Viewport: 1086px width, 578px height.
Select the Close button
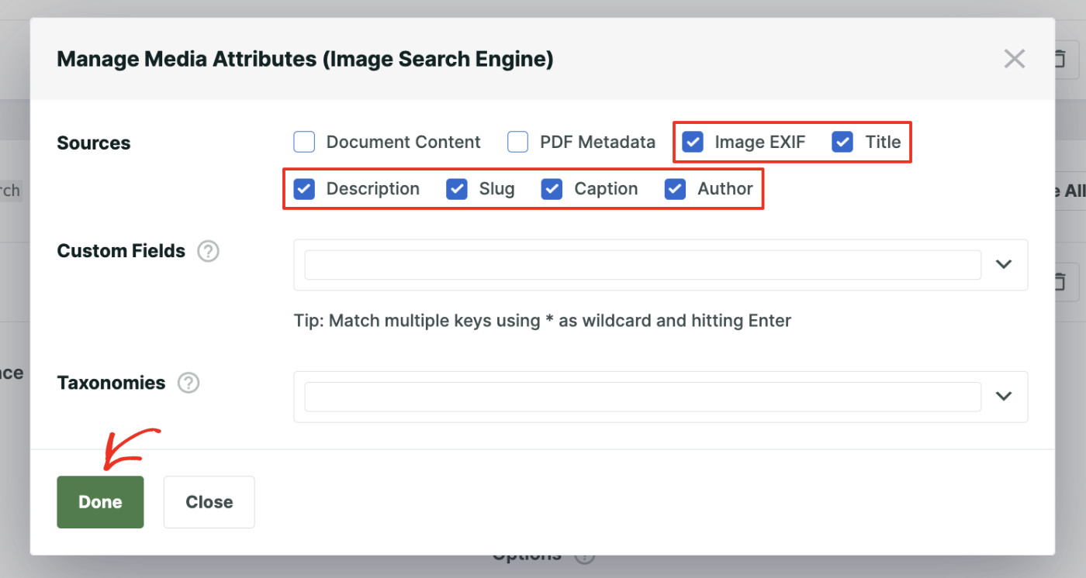[x=209, y=501]
